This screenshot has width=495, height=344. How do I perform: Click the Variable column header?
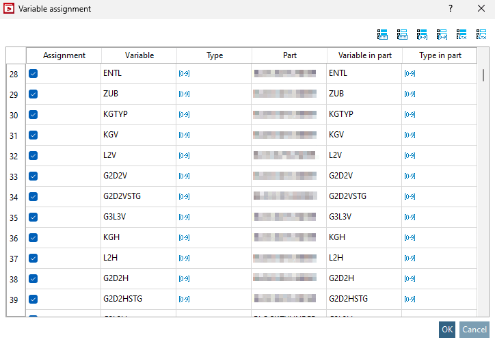pyautogui.click(x=139, y=55)
